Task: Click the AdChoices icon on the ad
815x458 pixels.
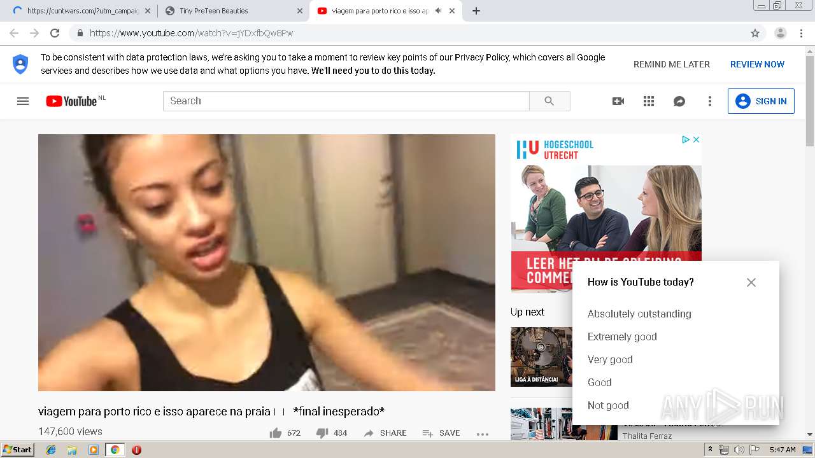Action: (686, 139)
